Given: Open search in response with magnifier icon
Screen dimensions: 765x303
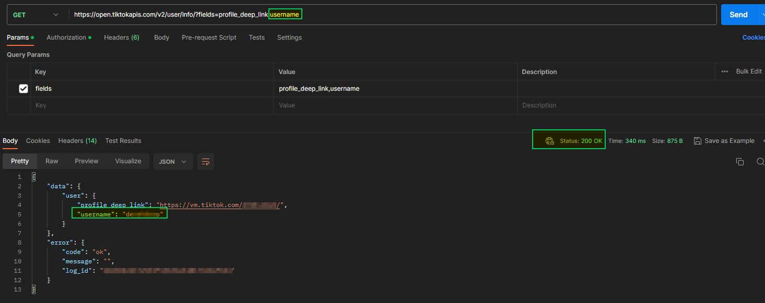Looking at the screenshot, I should [x=760, y=162].
